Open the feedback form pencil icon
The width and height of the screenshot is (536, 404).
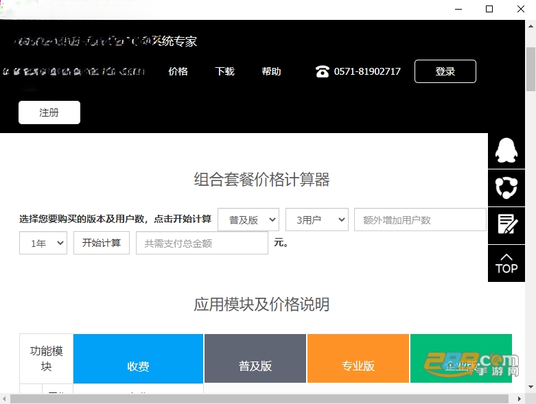pos(506,226)
